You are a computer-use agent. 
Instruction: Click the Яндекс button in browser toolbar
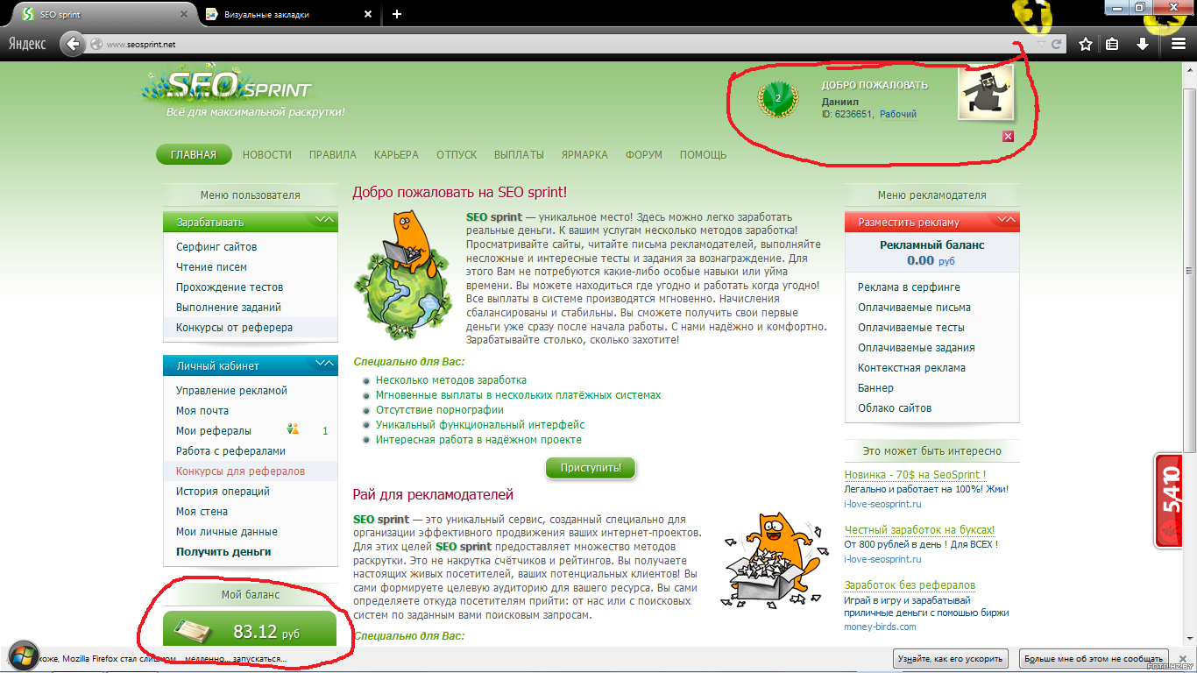tap(28, 44)
